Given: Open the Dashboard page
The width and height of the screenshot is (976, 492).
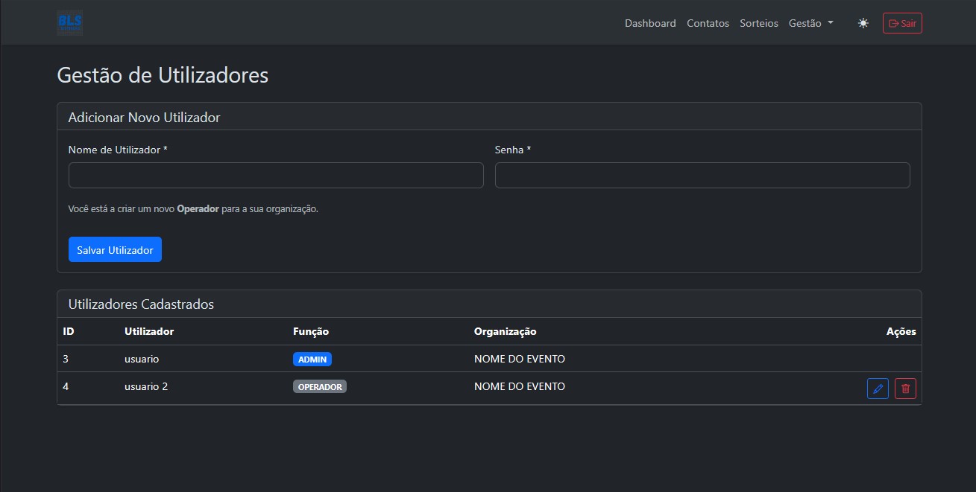Looking at the screenshot, I should 650,23.
